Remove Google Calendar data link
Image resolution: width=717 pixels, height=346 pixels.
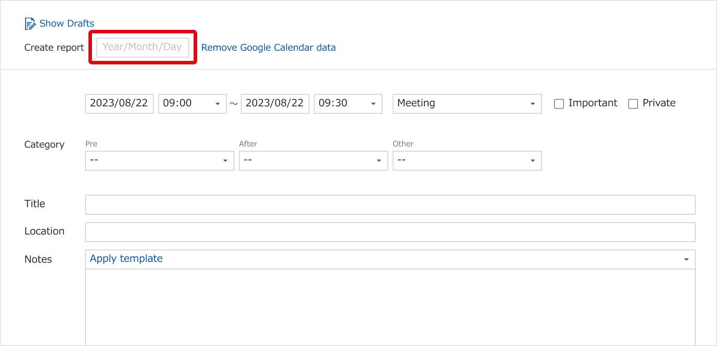click(268, 47)
